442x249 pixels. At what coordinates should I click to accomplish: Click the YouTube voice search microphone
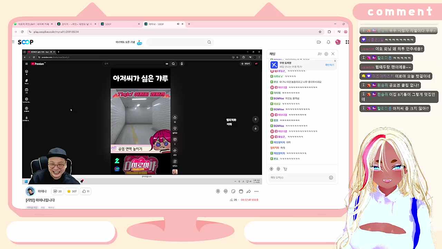(x=182, y=64)
